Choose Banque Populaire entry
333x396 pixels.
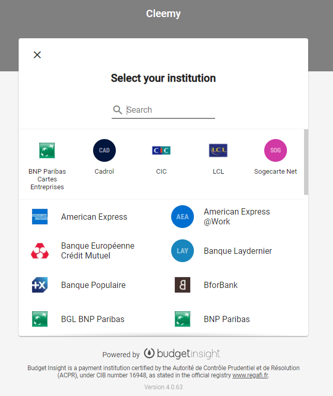pos(93,285)
